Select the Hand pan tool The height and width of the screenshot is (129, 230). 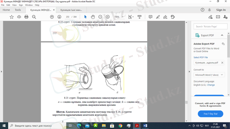(x=93, y=17)
